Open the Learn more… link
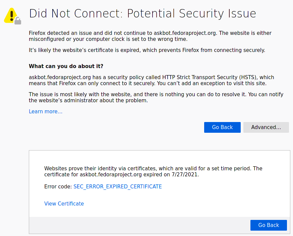The height and width of the screenshot is (236, 293). pyautogui.click(x=46, y=112)
